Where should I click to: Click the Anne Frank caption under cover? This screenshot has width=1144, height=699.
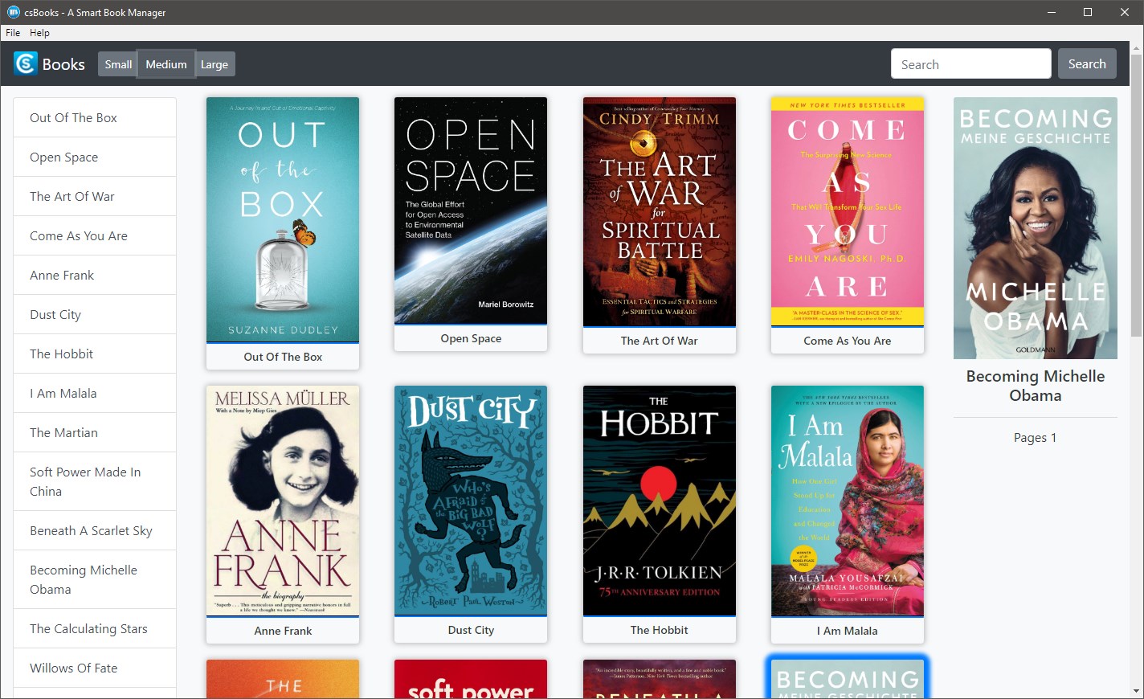click(x=283, y=631)
